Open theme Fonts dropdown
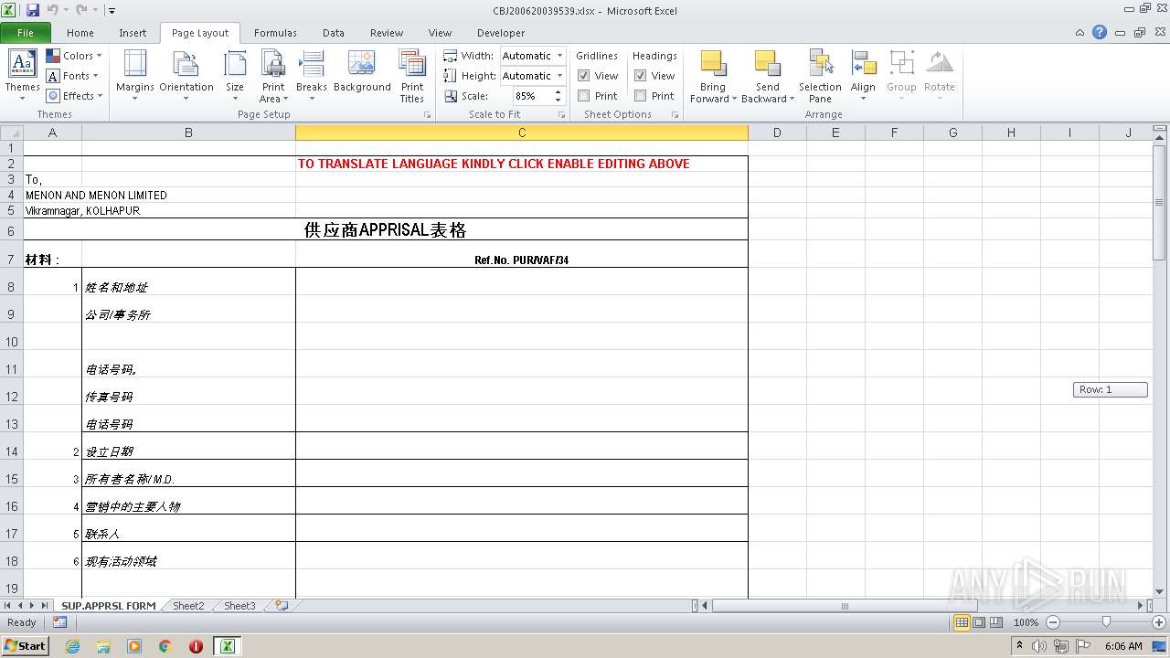The image size is (1170, 658). [x=74, y=76]
